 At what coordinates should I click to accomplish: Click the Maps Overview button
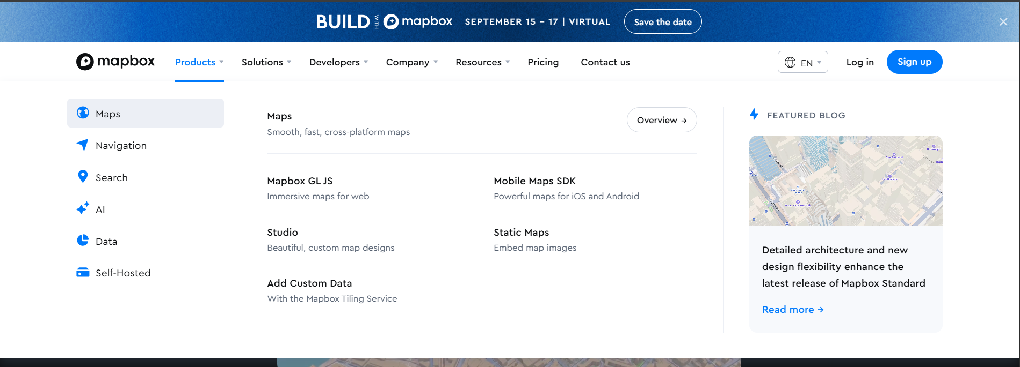[x=662, y=120]
